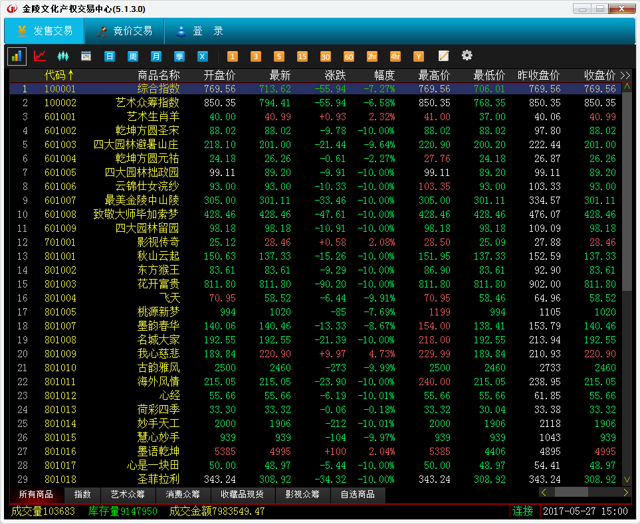Select the quarterly (季) period icon
The width and height of the screenshot is (640, 524).
point(179,56)
